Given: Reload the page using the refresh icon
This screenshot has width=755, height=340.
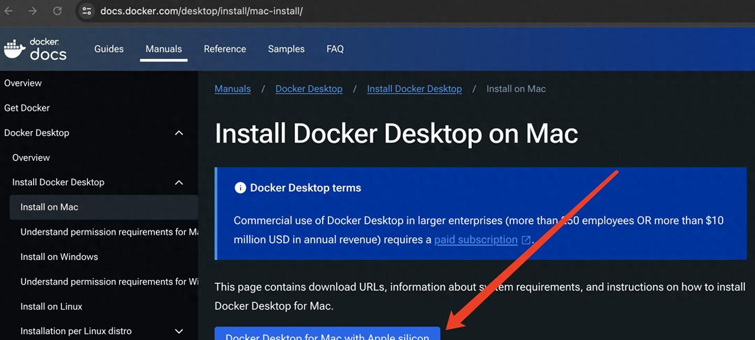Looking at the screenshot, I should click(x=56, y=11).
